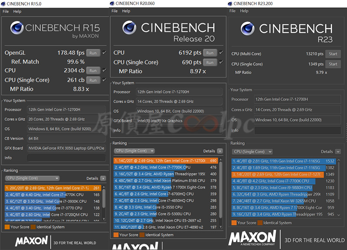Select the 261 score row in R15 ranking

[x=53, y=188]
